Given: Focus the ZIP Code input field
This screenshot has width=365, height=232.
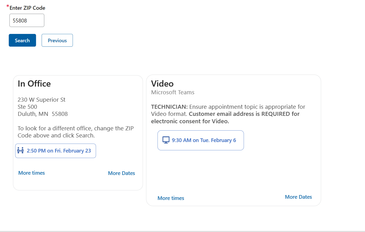Looking at the screenshot, I should coord(27,21).
